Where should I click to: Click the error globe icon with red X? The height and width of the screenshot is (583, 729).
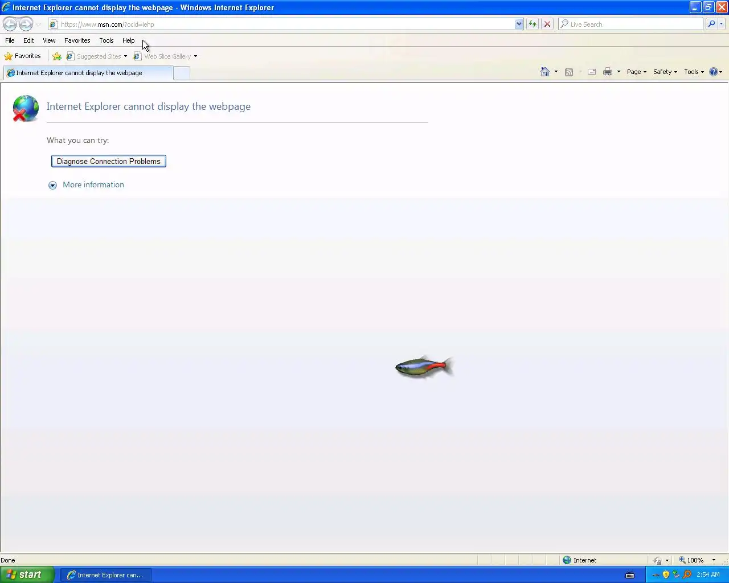26,108
